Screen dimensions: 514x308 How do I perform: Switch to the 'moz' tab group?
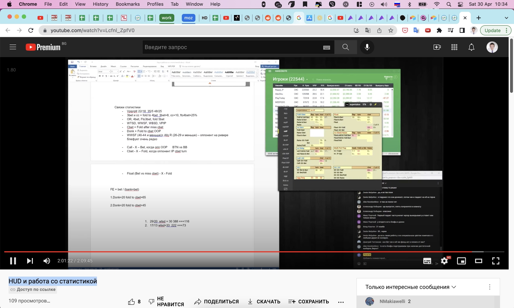pos(189,18)
